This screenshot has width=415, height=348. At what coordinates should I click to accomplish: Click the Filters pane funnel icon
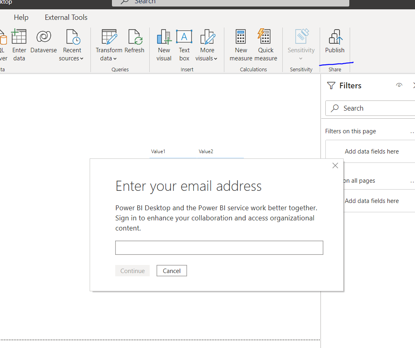331,85
